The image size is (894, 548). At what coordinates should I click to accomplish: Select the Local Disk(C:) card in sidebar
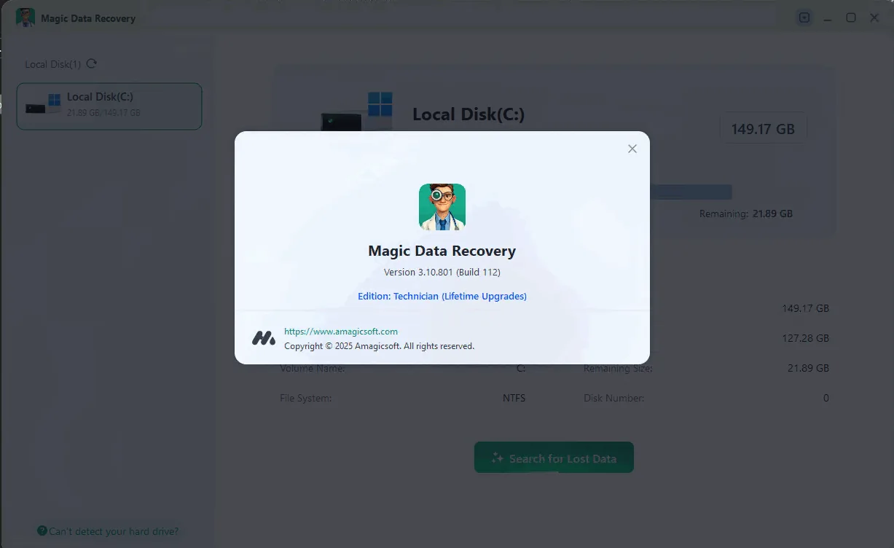[x=109, y=106]
